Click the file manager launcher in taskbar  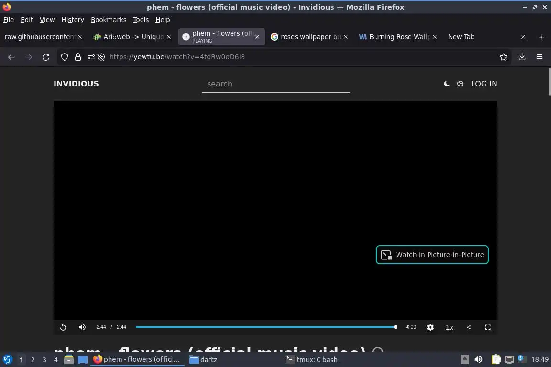pyautogui.click(x=69, y=360)
